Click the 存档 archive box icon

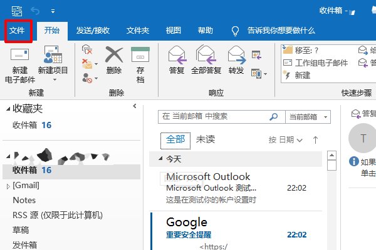point(140,54)
